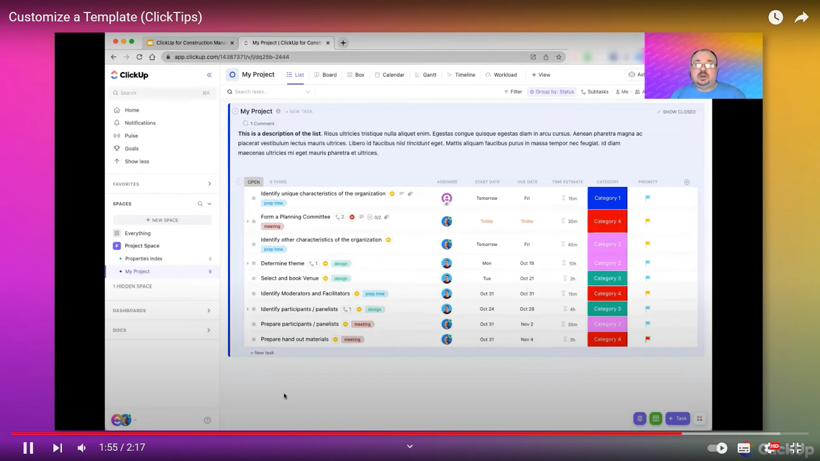This screenshot has width=820, height=461.
Task: Open Watch Later clock icon
Action: [x=775, y=17]
